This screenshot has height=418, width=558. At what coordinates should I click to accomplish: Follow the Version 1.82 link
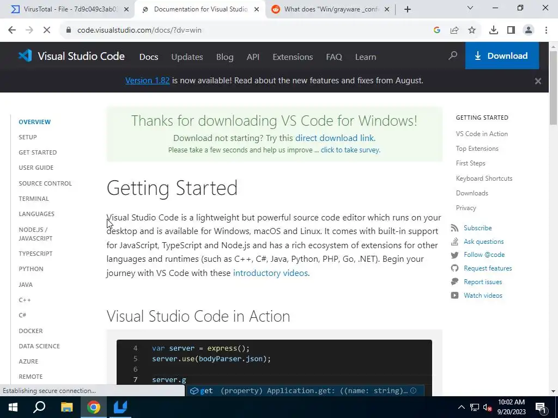pyautogui.click(x=147, y=81)
